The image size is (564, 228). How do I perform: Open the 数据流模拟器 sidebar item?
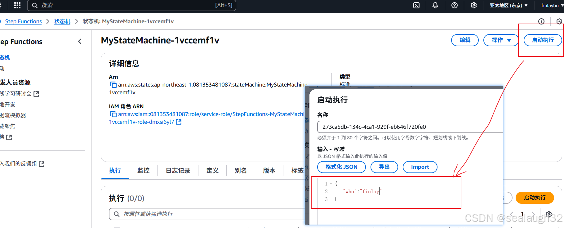13,115
